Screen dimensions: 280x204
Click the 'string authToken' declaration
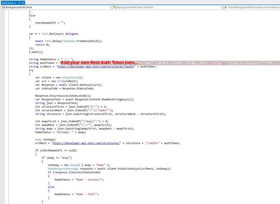(x=44, y=63)
